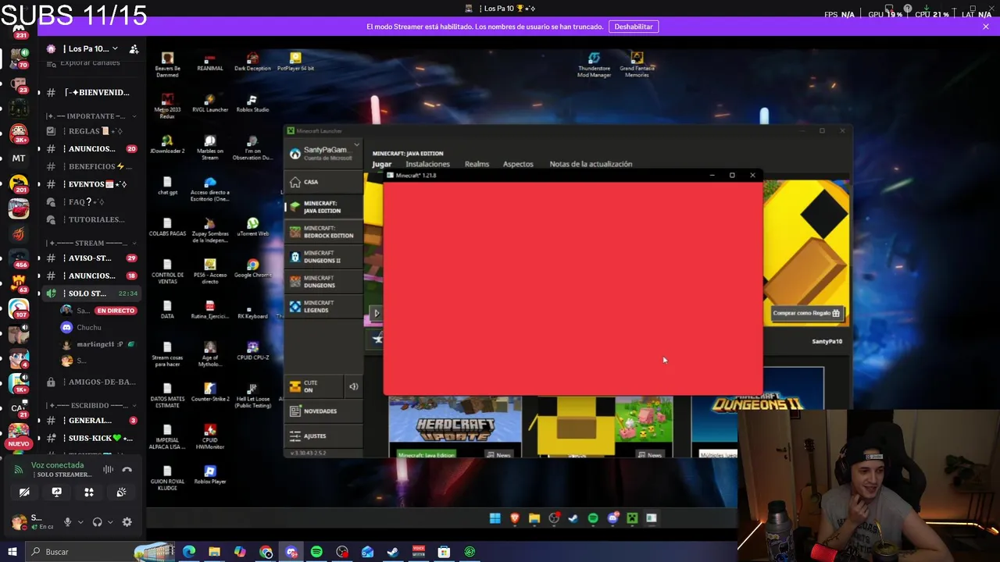The width and height of the screenshot is (1000, 562).
Task: Toggle noise suppression next to Voz conectada
Action: [x=108, y=469]
